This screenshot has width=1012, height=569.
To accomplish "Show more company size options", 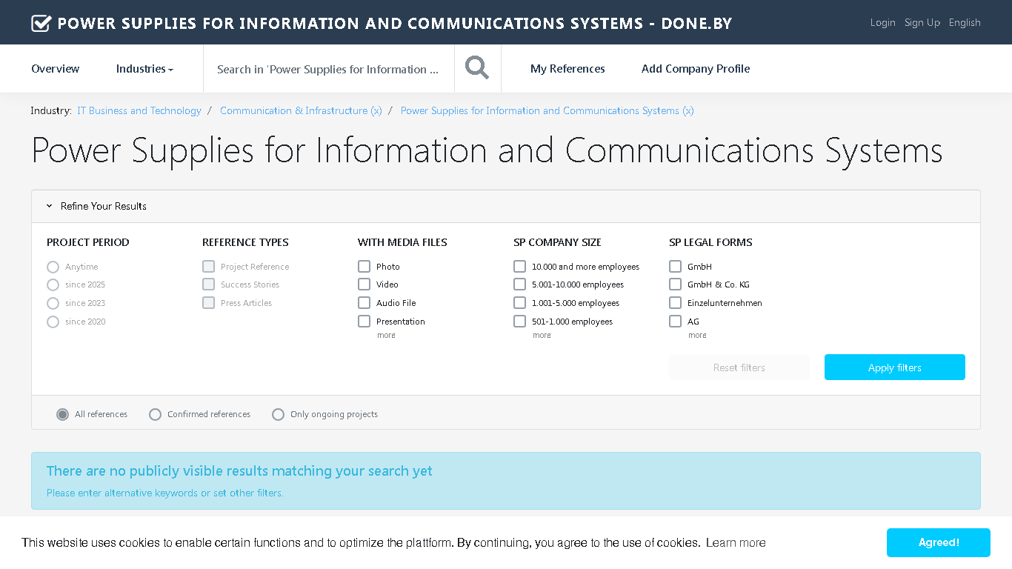I will point(542,335).
